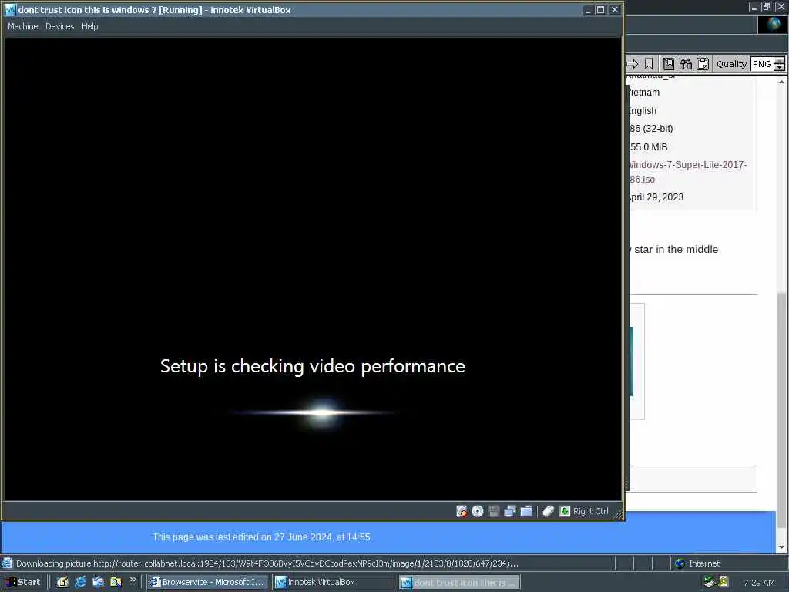The image size is (789, 592).
Task: Click the network adapters status icon
Action: tap(510, 512)
